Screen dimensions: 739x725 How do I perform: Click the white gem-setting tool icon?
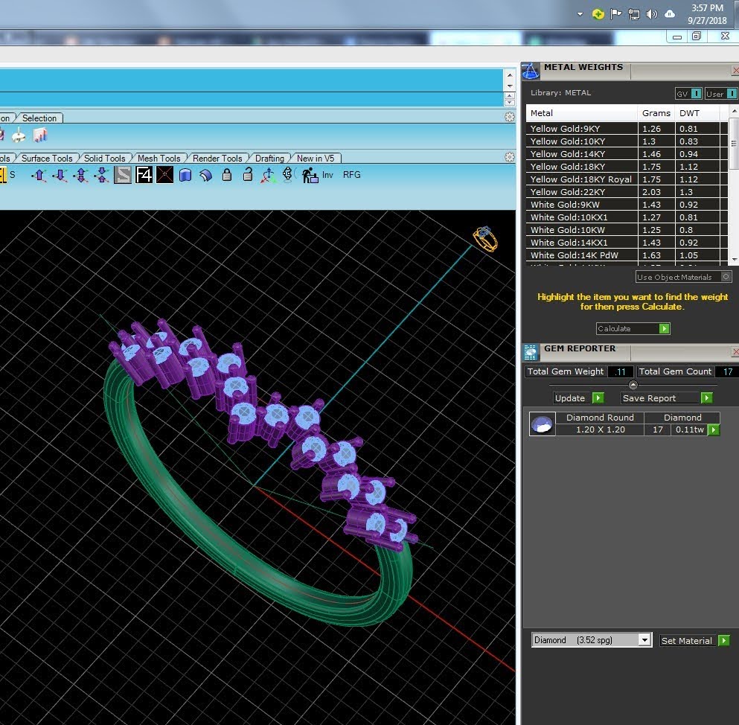(19, 135)
